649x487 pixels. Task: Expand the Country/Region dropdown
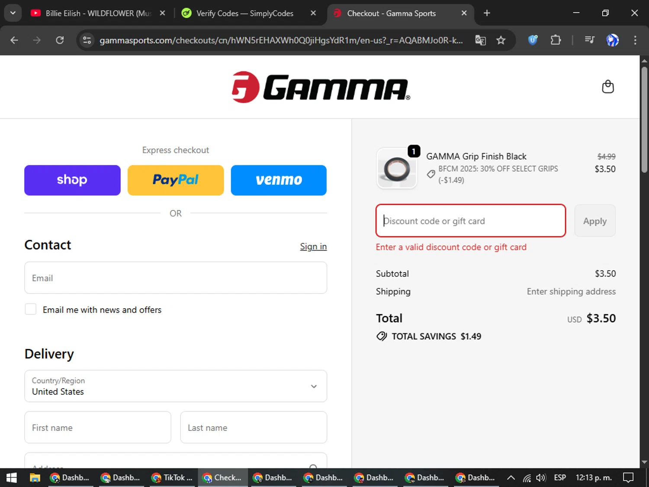coord(176,386)
